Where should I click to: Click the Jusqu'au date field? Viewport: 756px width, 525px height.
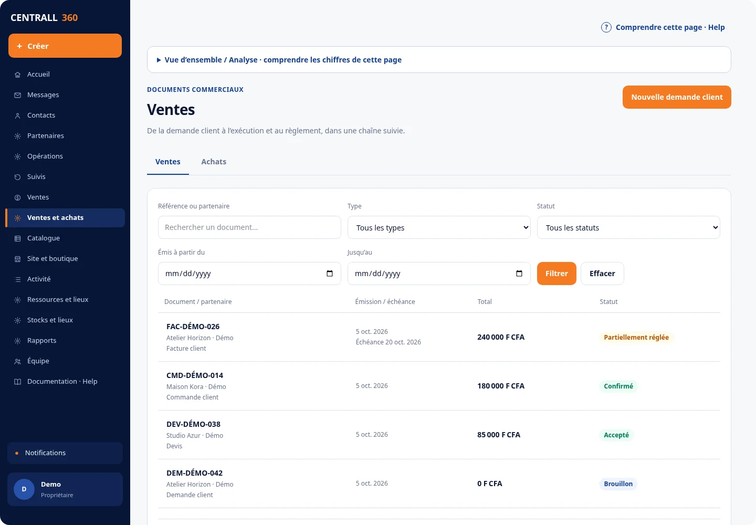coord(439,274)
